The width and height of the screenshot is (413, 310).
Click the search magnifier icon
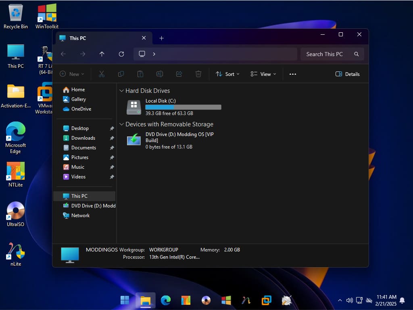[357, 54]
